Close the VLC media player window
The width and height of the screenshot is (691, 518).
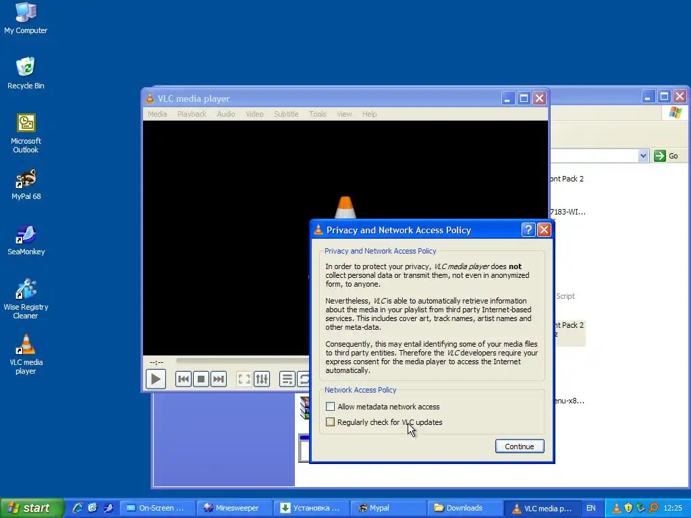[539, 98]
